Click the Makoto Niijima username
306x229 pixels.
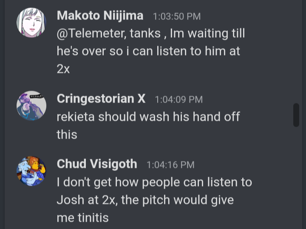pyautogui.click(x=100, y=16)
